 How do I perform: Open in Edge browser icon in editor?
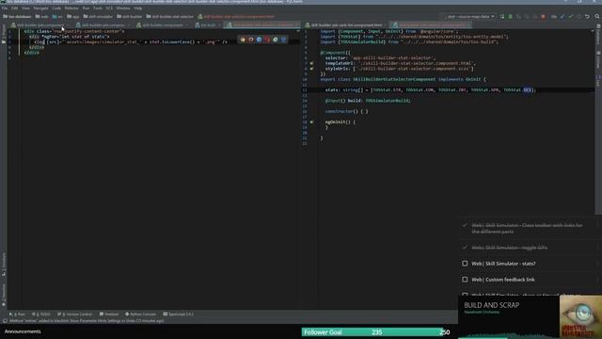point(284,40)
